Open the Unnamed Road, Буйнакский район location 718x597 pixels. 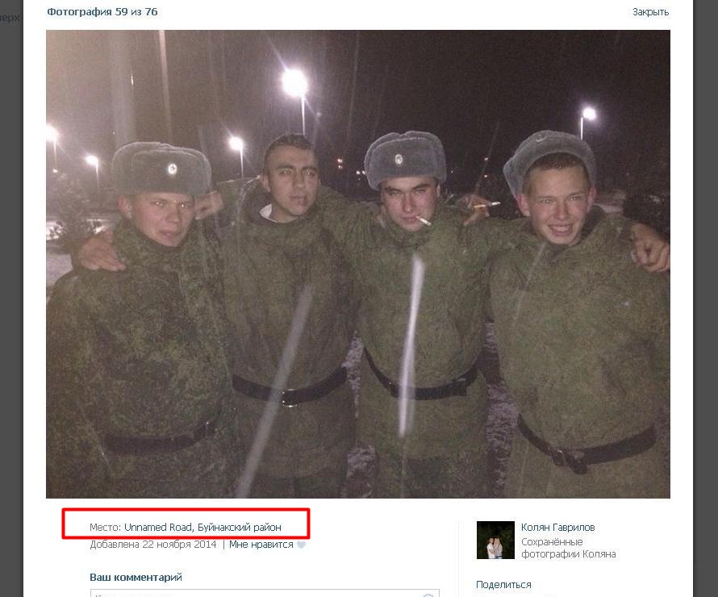point(202,527)
